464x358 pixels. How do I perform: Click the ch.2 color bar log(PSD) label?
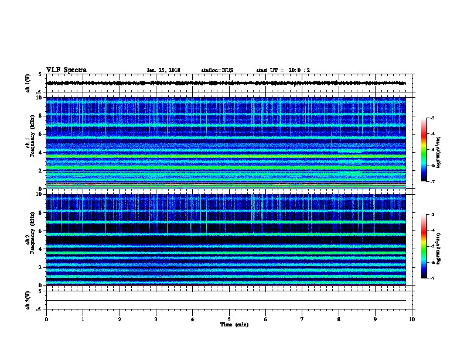(x=438, y=249)
